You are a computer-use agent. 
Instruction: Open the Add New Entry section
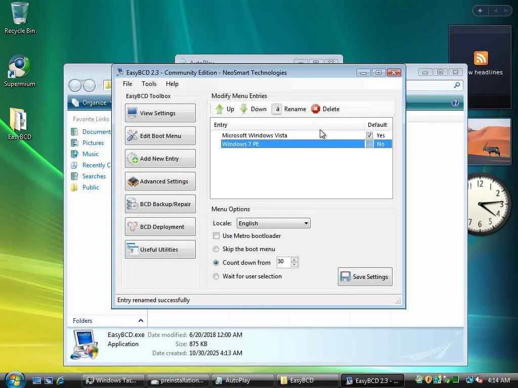pyautogui.click(x=160, y=158)
